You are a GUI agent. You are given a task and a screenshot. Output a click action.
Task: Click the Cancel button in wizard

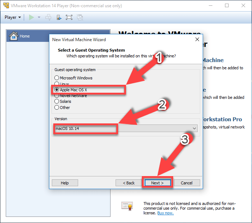186,183
